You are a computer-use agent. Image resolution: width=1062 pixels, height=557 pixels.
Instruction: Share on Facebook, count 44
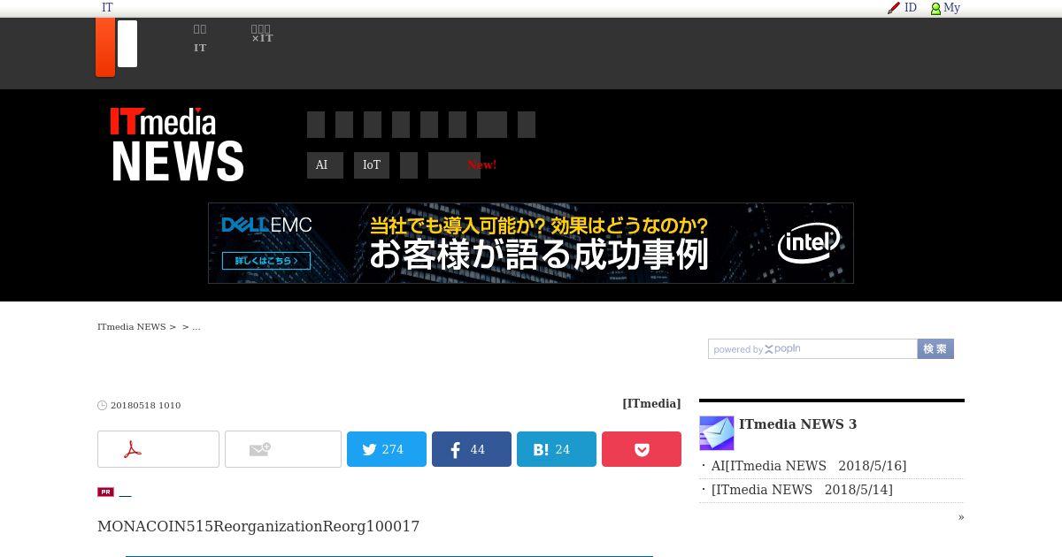pyautogui.click(x=472, y=449)
